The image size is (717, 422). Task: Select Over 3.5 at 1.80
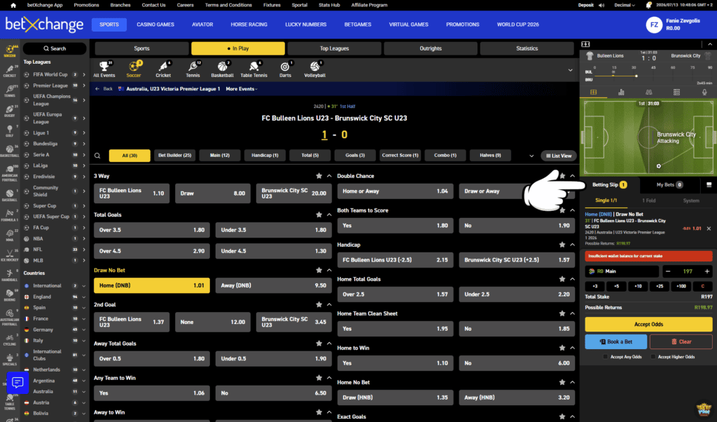tap(152, 230)
